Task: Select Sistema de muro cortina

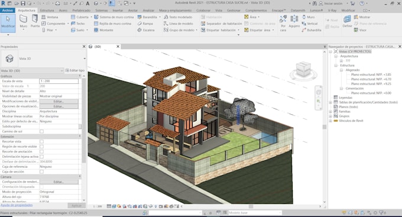Action: (x=114, y=17)
